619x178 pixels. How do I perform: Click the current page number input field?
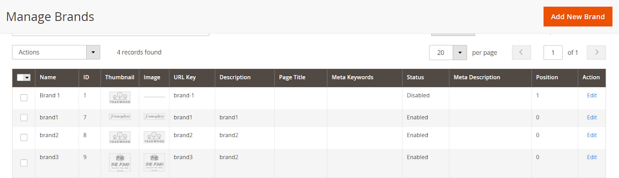point(553,53)
